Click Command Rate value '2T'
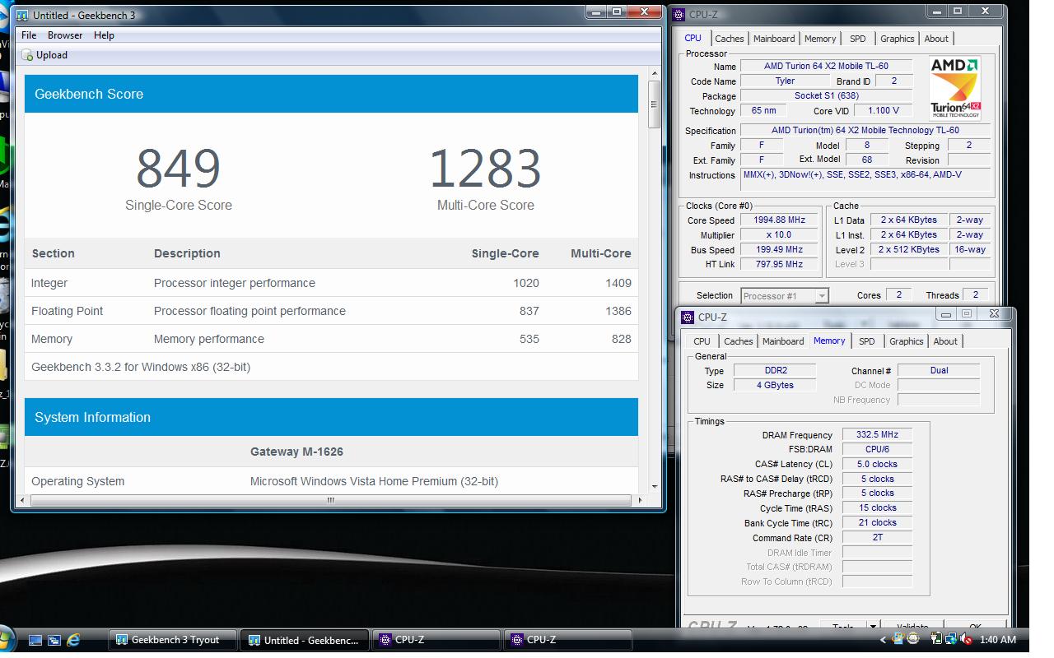 point(877,537)
